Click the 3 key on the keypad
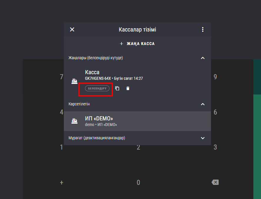 215,147
